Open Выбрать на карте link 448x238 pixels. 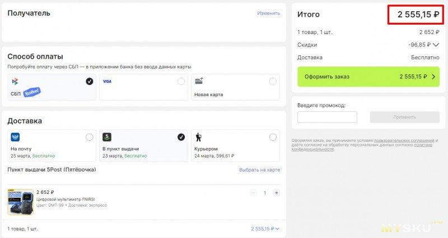(x=259, y=170)
